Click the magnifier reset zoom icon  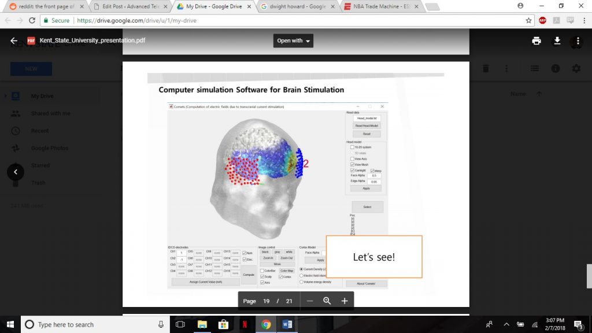pyautogui.click(x=327, y=301)
